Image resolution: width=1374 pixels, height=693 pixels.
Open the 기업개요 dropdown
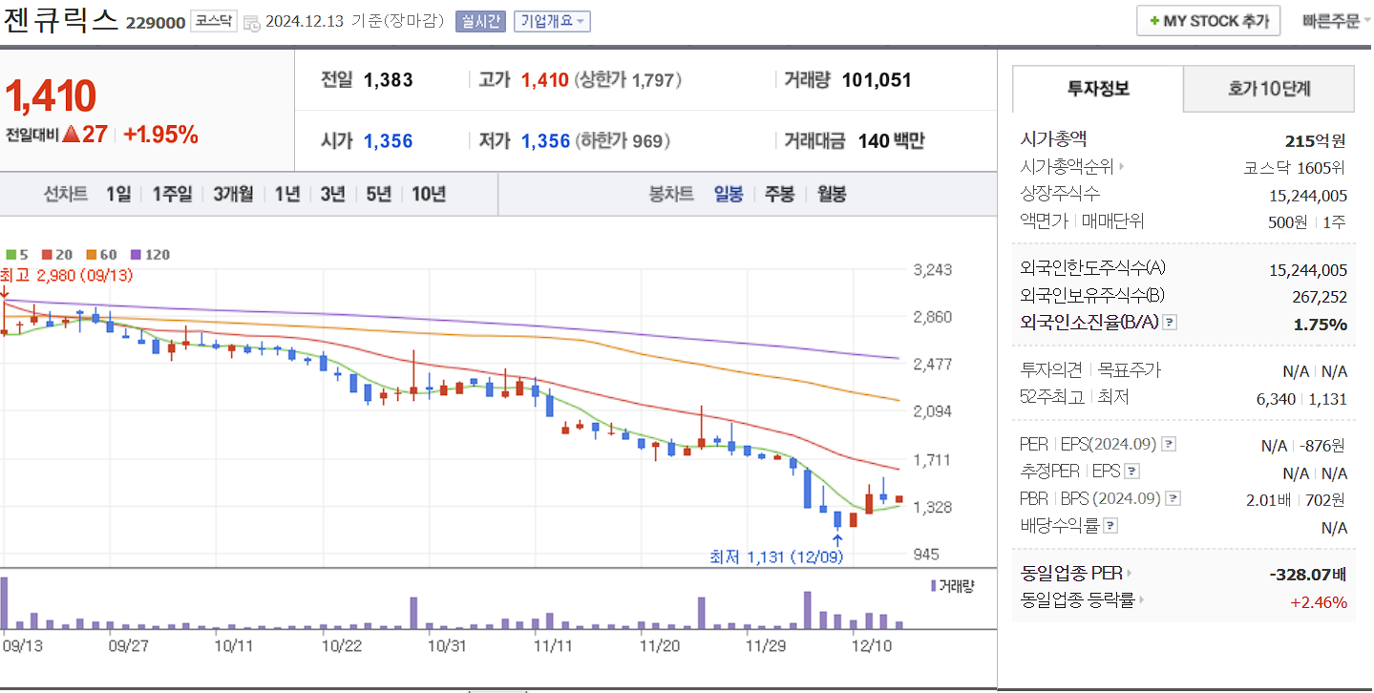pos(551,21)
